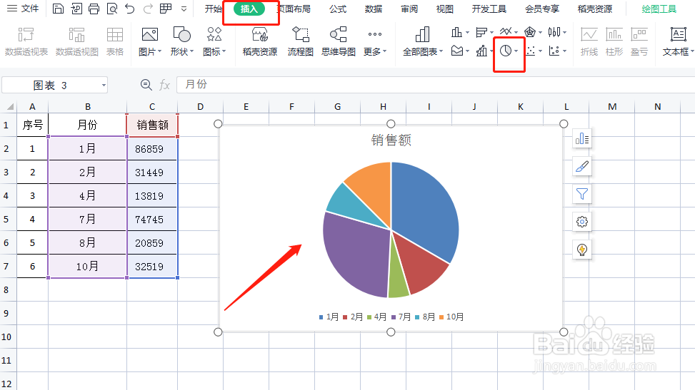Click the 1月 legend entry in chart
Image resolution: width=695 pixels, height=390 pixels.
329,317
